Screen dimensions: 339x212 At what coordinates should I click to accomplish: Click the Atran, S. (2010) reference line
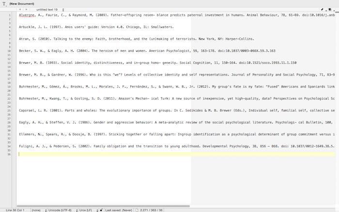click(137, 39)
